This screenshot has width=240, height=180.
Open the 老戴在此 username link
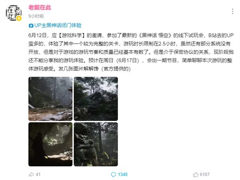pyautogui.click(x=40, y=8)
